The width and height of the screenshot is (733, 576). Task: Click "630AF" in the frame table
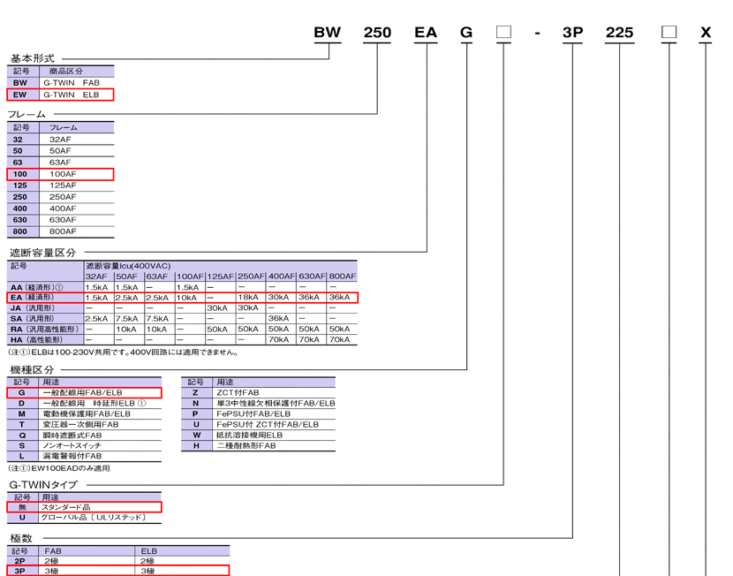pos(63,220)
